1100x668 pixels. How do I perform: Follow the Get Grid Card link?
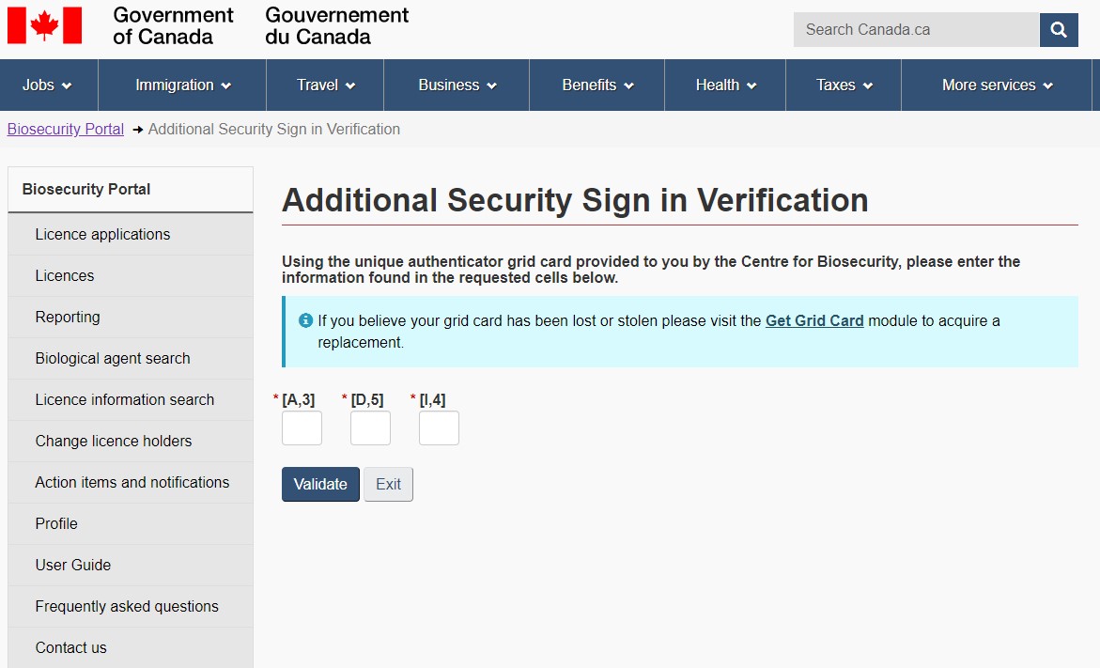tap(814, 320)
